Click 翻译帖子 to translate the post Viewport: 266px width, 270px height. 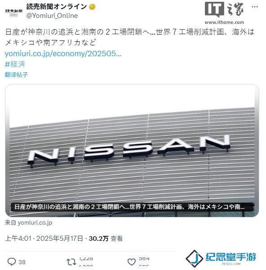tap(16, 75)
